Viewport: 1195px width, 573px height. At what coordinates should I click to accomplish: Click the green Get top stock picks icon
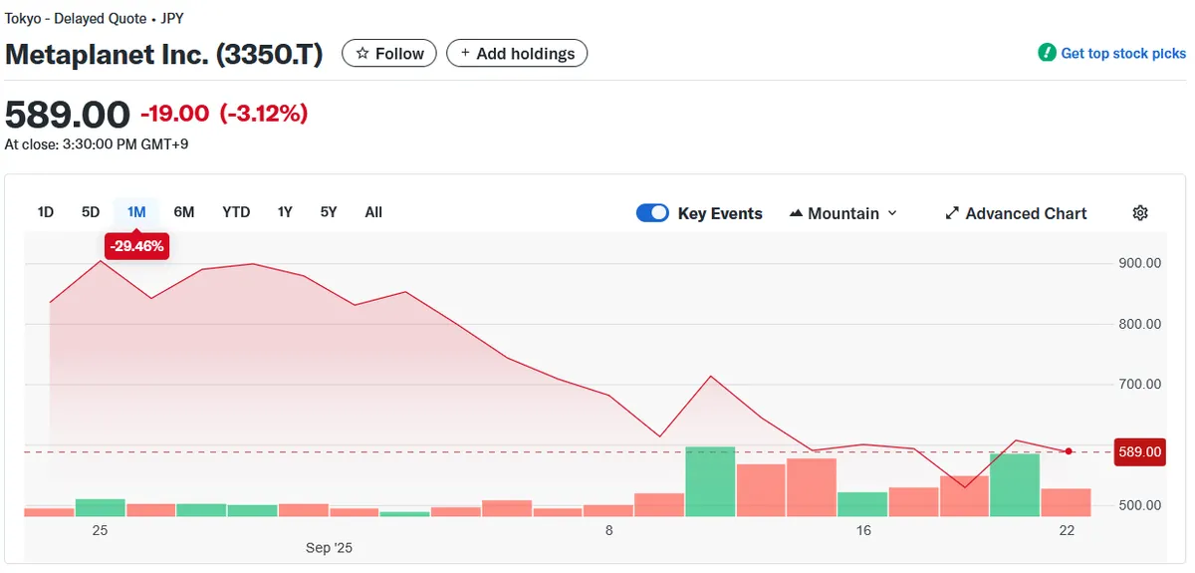(x=1047, y=53)
